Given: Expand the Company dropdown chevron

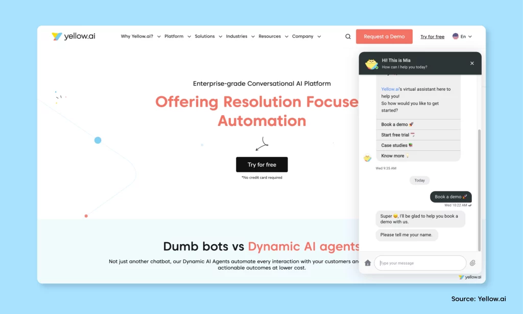Looking at the screenshot, I should pos(319,37).
